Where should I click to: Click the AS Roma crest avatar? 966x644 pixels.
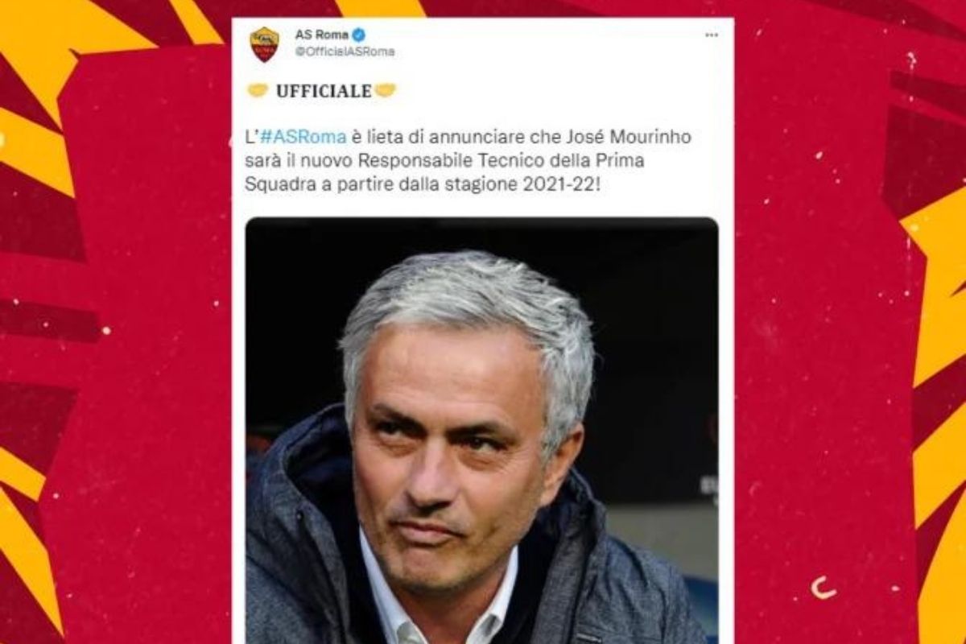[x=264, y=43]
